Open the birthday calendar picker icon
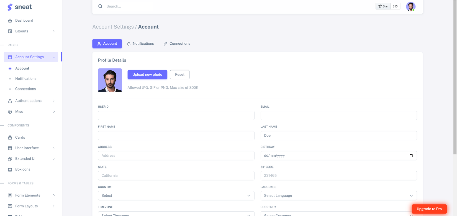Image resolution: width=457 pixels, height=216 pixels. click(411, 156)
